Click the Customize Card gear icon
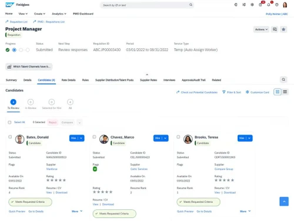 [248, 92]
